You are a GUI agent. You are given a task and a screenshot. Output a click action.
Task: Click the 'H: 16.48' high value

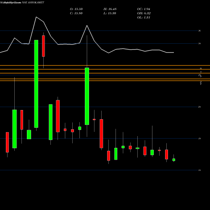point(110,9)
